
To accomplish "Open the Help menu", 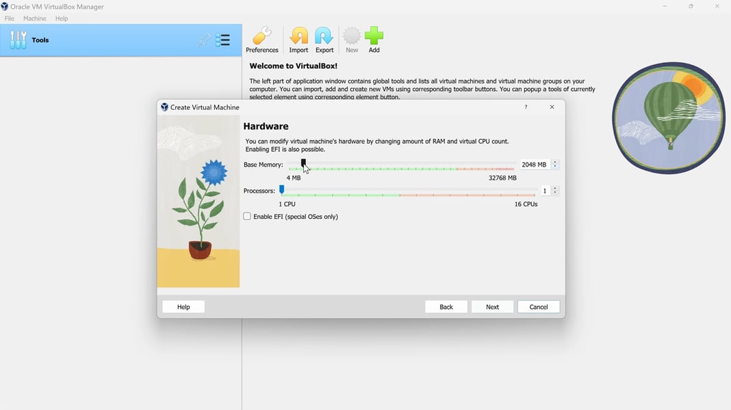I will click(x=61, y=18).
